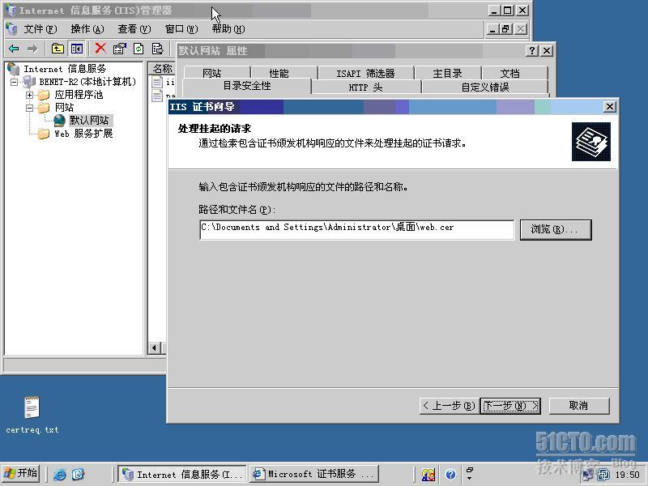Click the 下一步(N) next button
This screenshot has height=486, width=648.
pos(510,406)
